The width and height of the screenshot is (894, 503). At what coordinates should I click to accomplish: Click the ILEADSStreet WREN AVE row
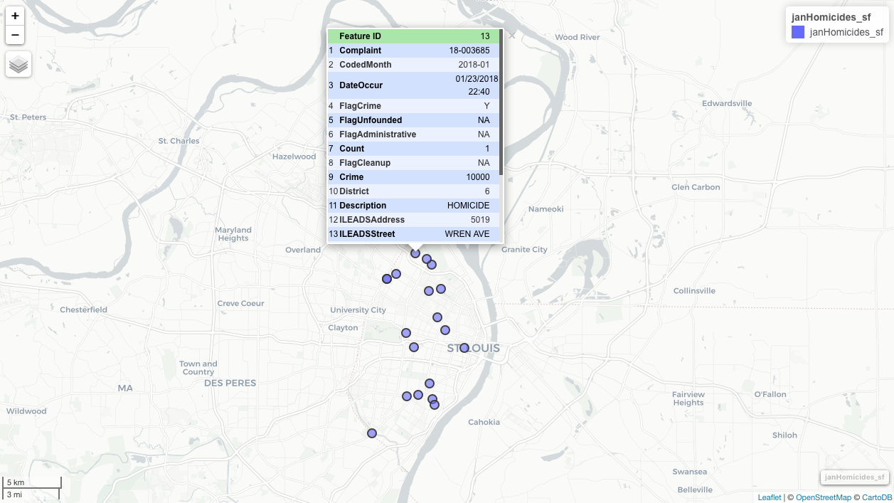[413, 234]
